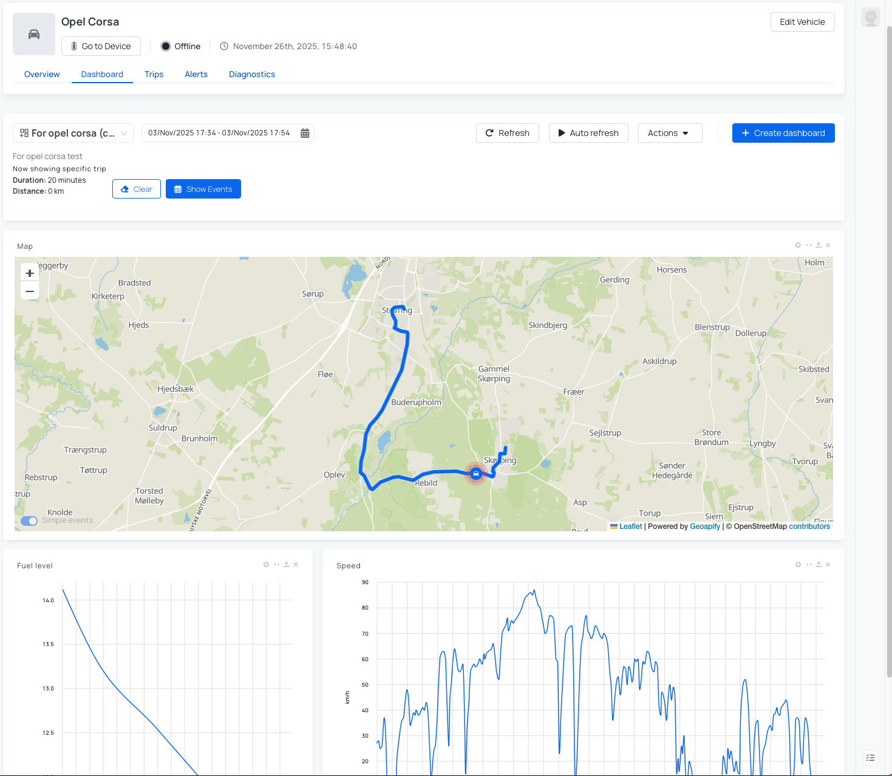Select the vehicle marker on the route
The height and width of the screenshot is (776, 892).
tap(475, 474)
